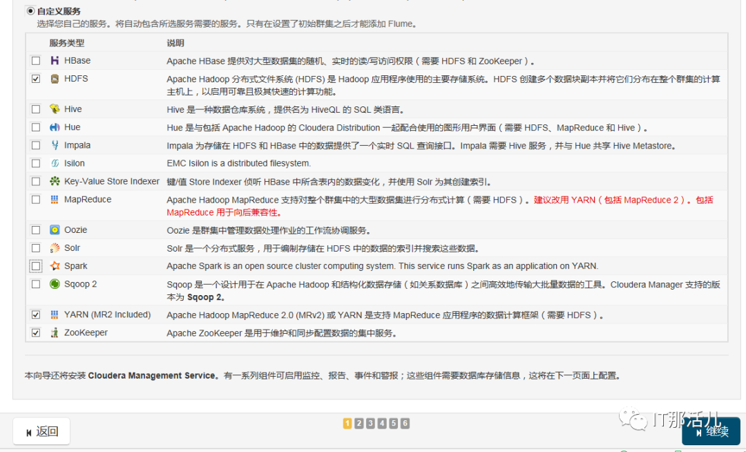The height and width of the screenshot is (452, 746).
Task: Enable the HBase checkbox
Action: (36, 60)
